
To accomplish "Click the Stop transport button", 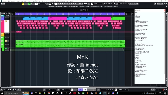I will pyautogui.click(x=85, y=90).
